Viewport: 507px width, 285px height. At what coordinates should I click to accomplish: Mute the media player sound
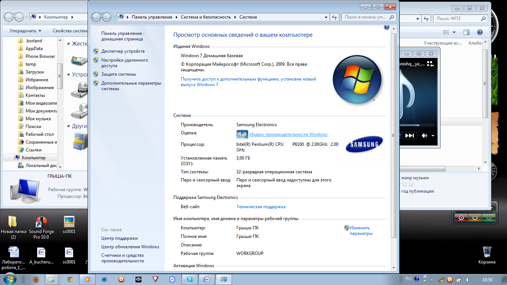[x=425, y=135]
